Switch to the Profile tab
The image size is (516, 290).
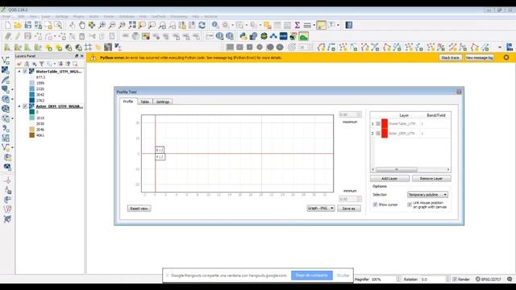pos(128,101)
